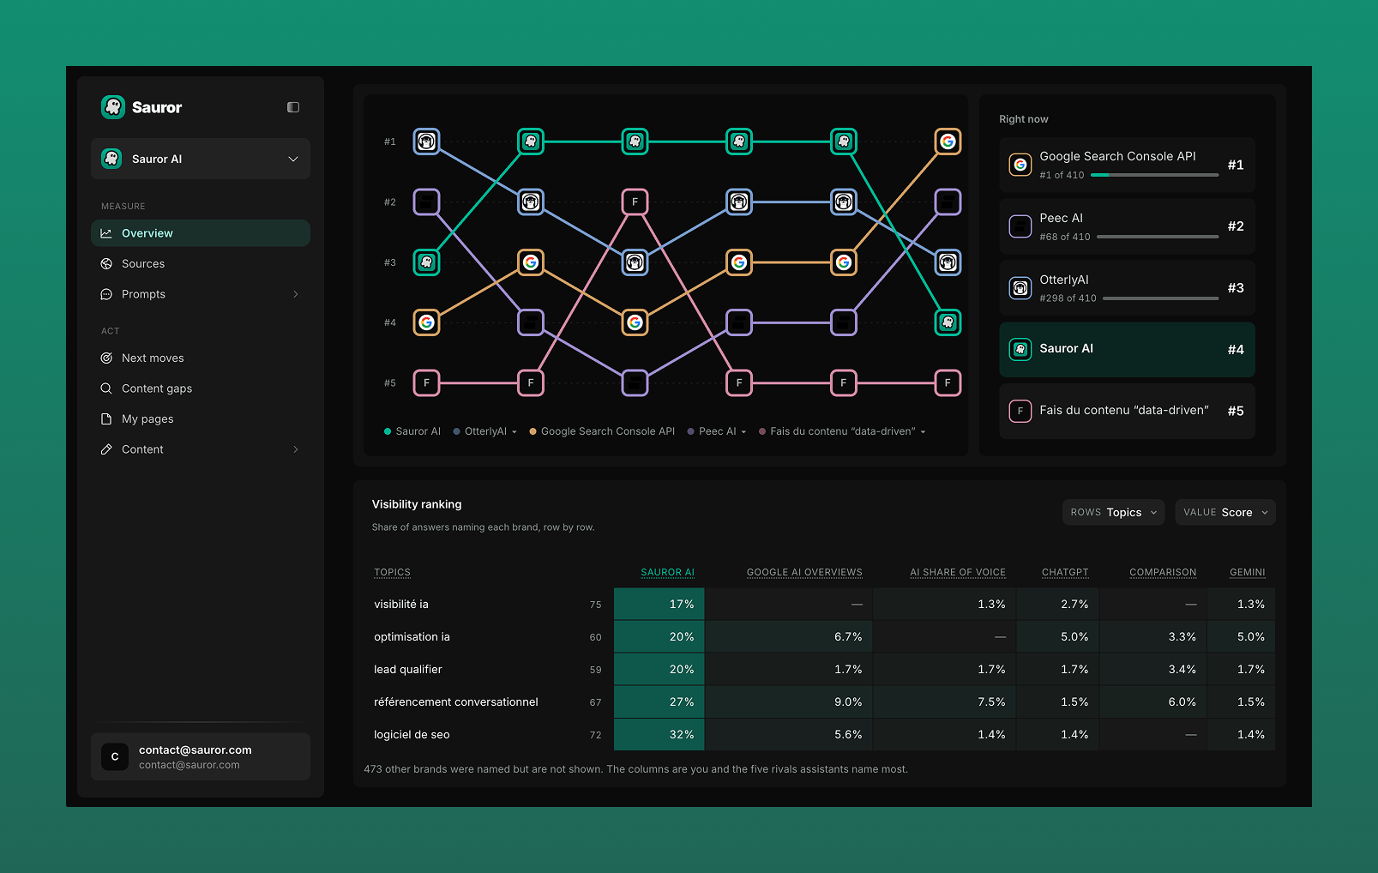Click the F icon of Fais du contenu card
This screenshot has width=1378, height=873.
[x=1020, y=411]
